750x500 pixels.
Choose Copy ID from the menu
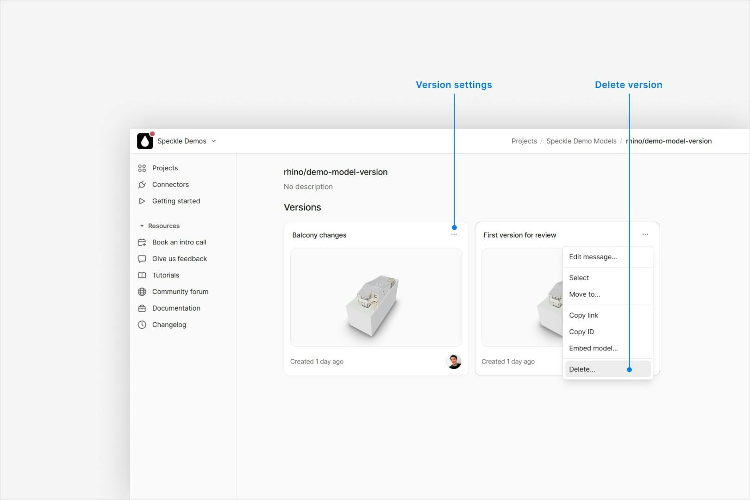pos(607,332)
